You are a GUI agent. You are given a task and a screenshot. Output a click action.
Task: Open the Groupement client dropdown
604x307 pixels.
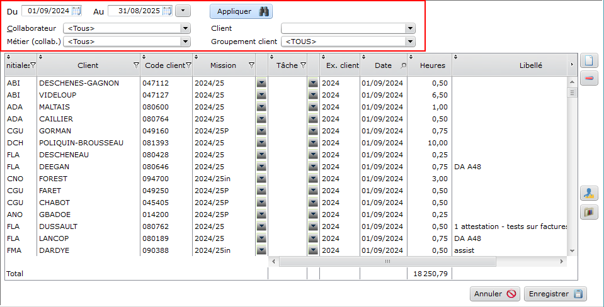410,41
